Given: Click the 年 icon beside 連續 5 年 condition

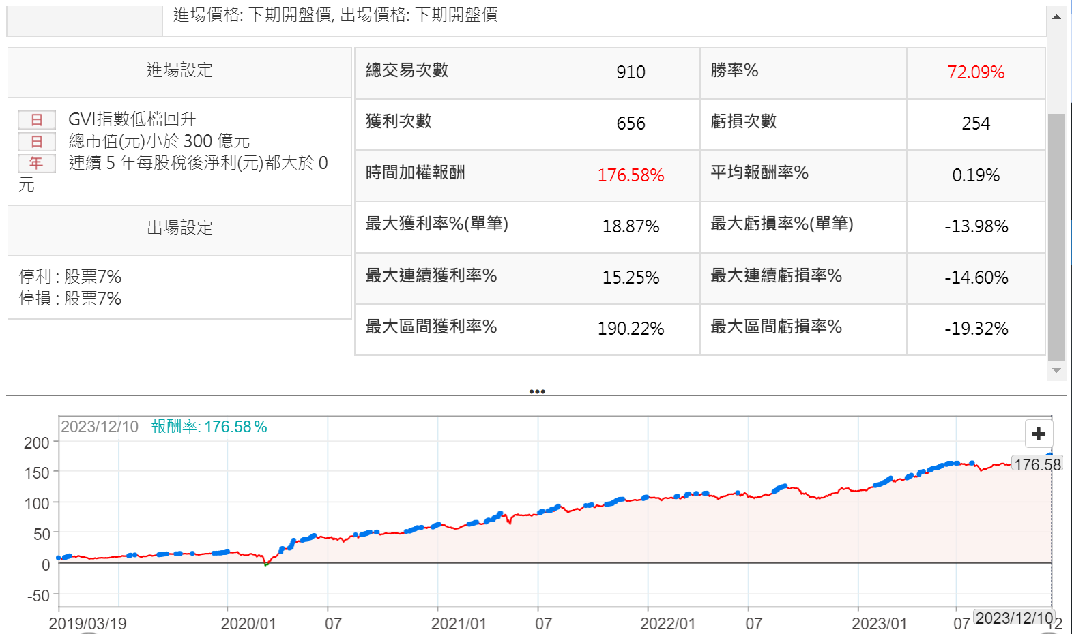Looking at the screenshot, I should pyautogui.click(x=37, y=164).
